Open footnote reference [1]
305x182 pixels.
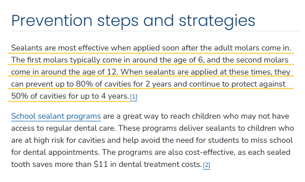134,96
